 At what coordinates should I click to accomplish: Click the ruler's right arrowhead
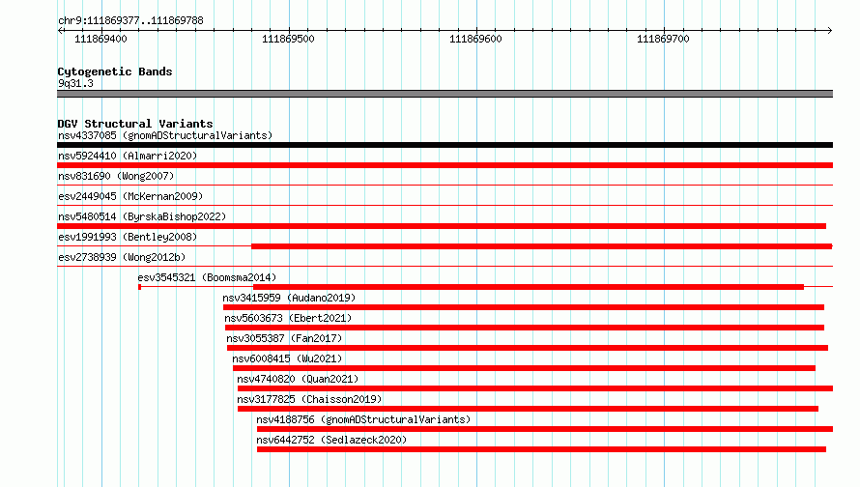[829, 30]
